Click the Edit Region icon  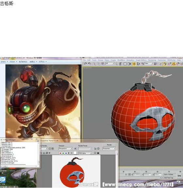[50, 148]
